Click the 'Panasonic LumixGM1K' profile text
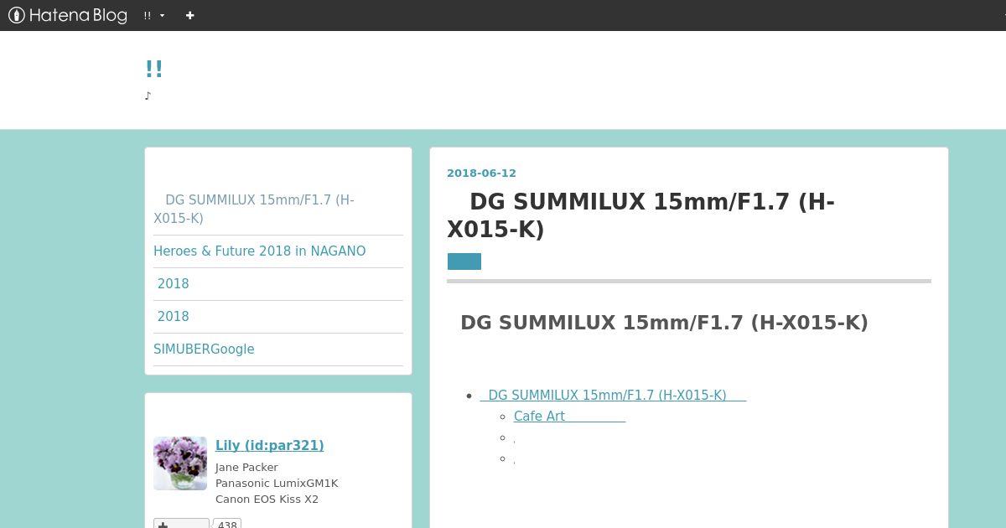The height and width of the screenshot is (528, 1006). point(277,483)
